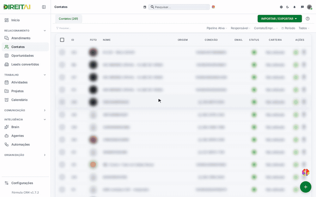Tick the select-all checkbox in the table header
This screenshot has height=197, width=316.
pos(62,40)
